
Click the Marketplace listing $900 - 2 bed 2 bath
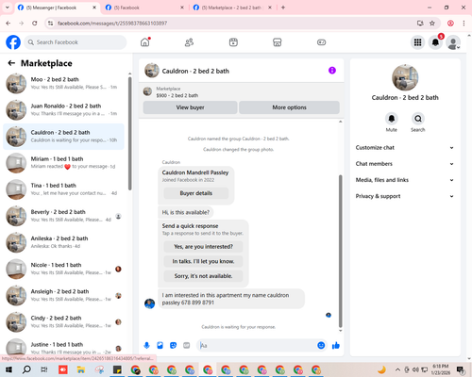[177, 95]
